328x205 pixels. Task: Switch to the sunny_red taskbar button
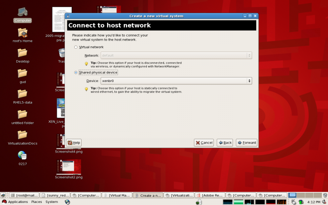55,195
